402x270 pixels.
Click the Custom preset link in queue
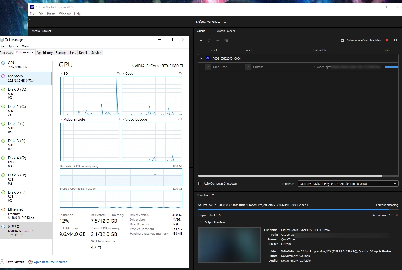click(x=258, y=67)
